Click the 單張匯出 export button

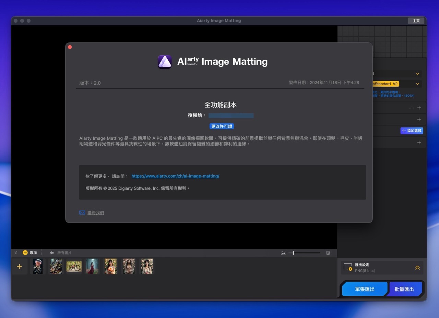(x=364, y=289)
